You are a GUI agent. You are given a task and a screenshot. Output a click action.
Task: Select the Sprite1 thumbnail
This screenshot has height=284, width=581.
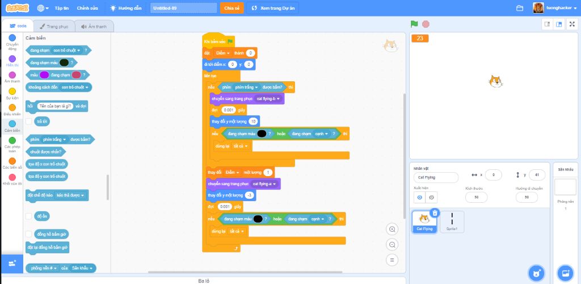click(452, 222)
